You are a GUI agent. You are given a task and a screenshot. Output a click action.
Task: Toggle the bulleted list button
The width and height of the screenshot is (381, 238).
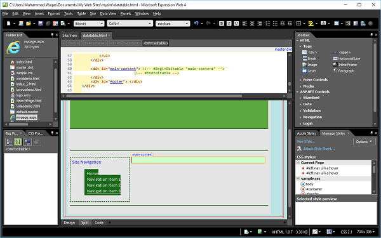tap(275, 23)
